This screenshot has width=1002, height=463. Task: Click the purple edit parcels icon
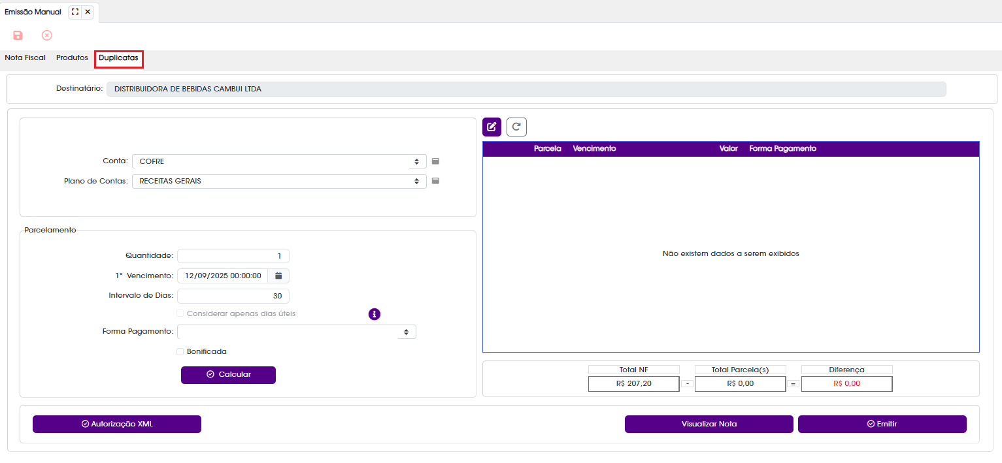(x=492, y=127)
